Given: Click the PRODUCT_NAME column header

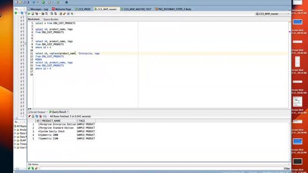Looking at the screenshot, I should click(59, 121).
